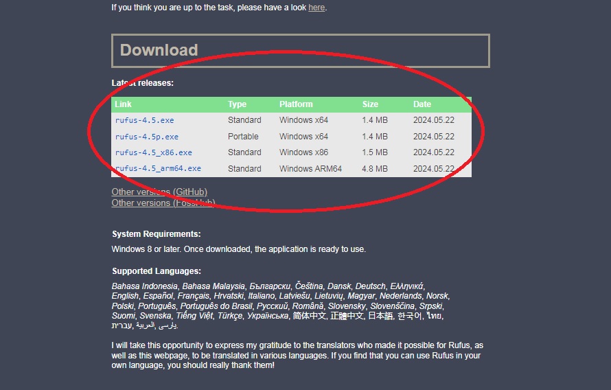This screenshot has height=390, width=611.
Task: Download the rufus-4.5.exe standard installer
Action: 144,120
